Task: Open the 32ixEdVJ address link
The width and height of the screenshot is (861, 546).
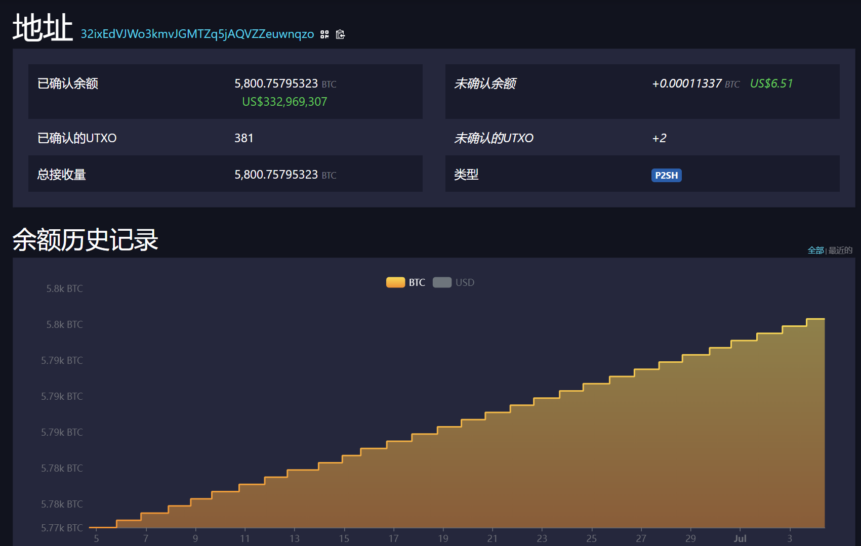Action: (197, 34)
